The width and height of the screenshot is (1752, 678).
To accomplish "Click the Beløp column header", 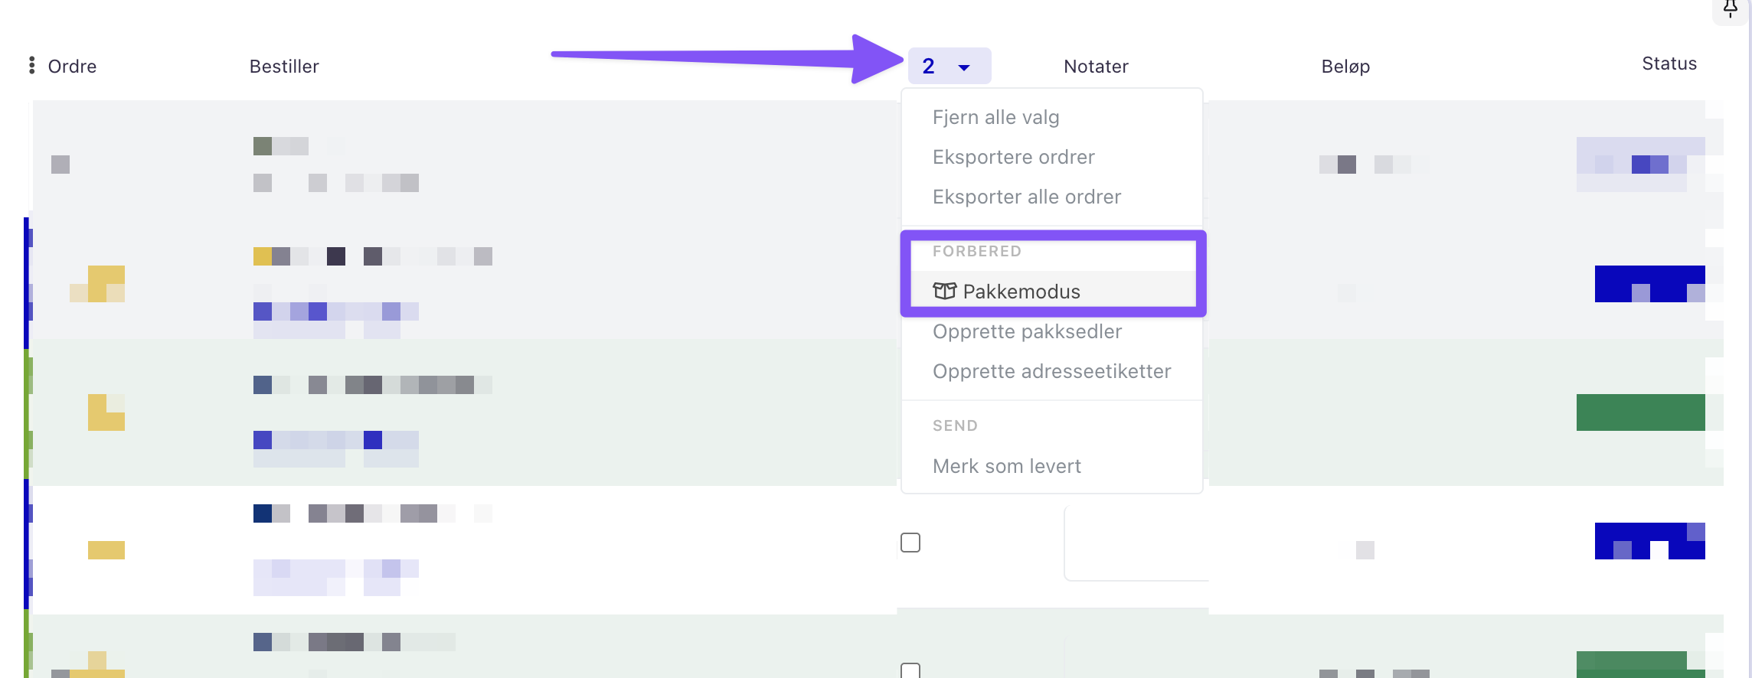I will pyautogui.click(x=1345, y=67).
